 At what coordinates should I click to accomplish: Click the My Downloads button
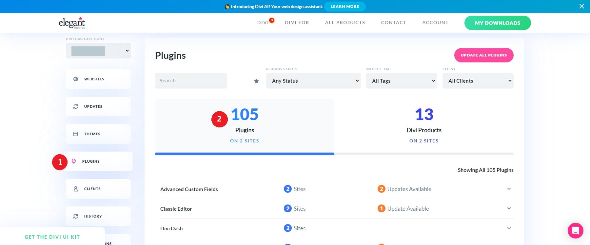[497, 23]
